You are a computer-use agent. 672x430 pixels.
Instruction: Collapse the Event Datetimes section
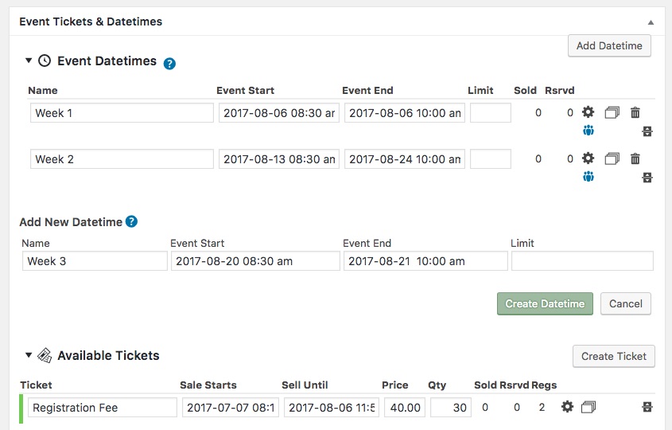(29, 61)
